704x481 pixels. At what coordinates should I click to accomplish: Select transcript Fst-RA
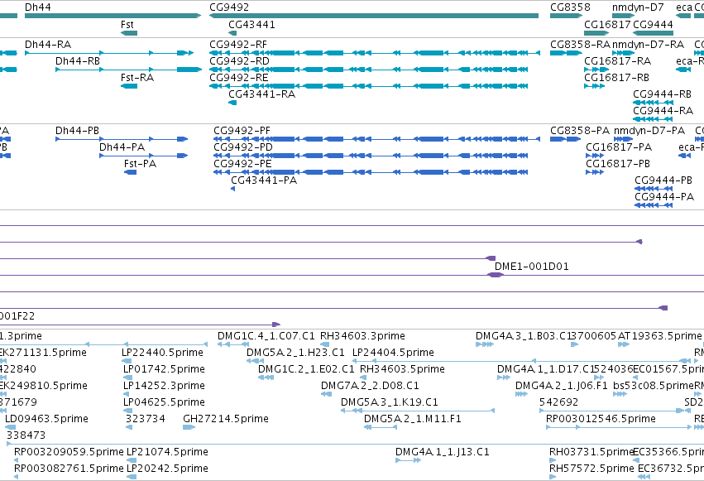coord(129,86)
